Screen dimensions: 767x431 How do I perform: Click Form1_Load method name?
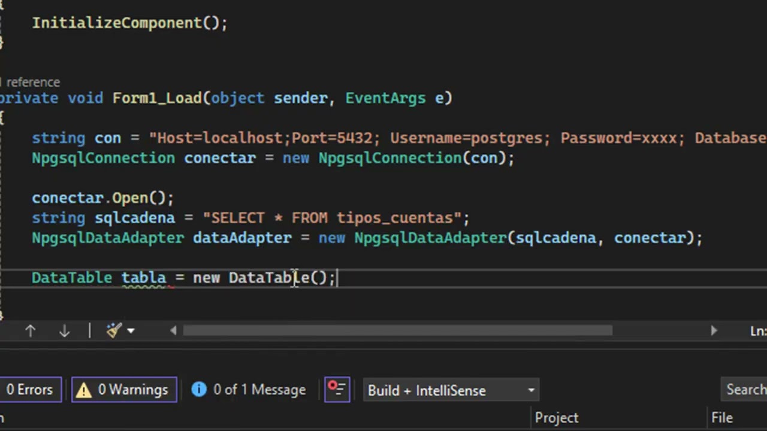point(157,98)
